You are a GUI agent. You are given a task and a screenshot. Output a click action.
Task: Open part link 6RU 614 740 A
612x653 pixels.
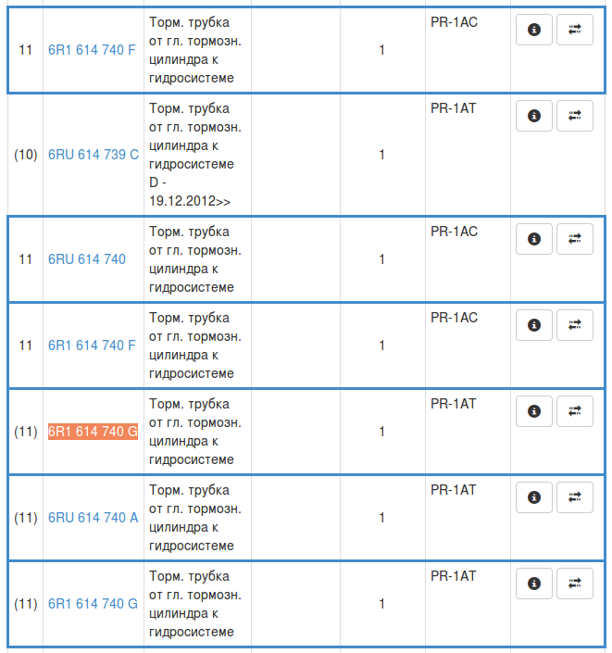click(x=93, y=518)
